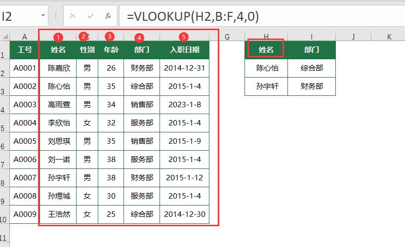Screen dimensions: 405x247
Task: Click 服务部 in the A0004 row
Action: [142, 123]
